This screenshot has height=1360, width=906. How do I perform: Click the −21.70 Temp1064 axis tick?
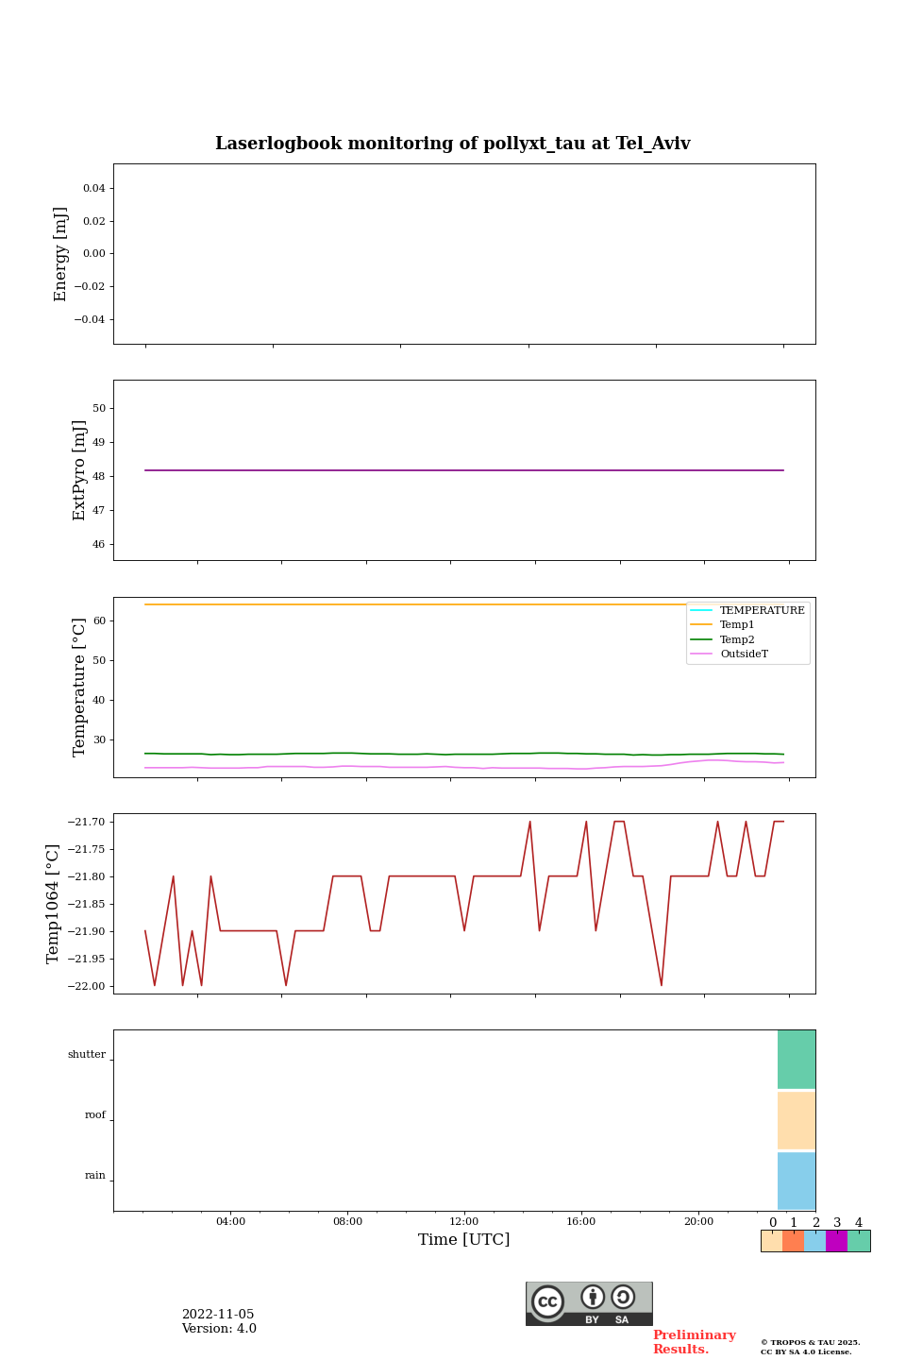pos(88,823)
